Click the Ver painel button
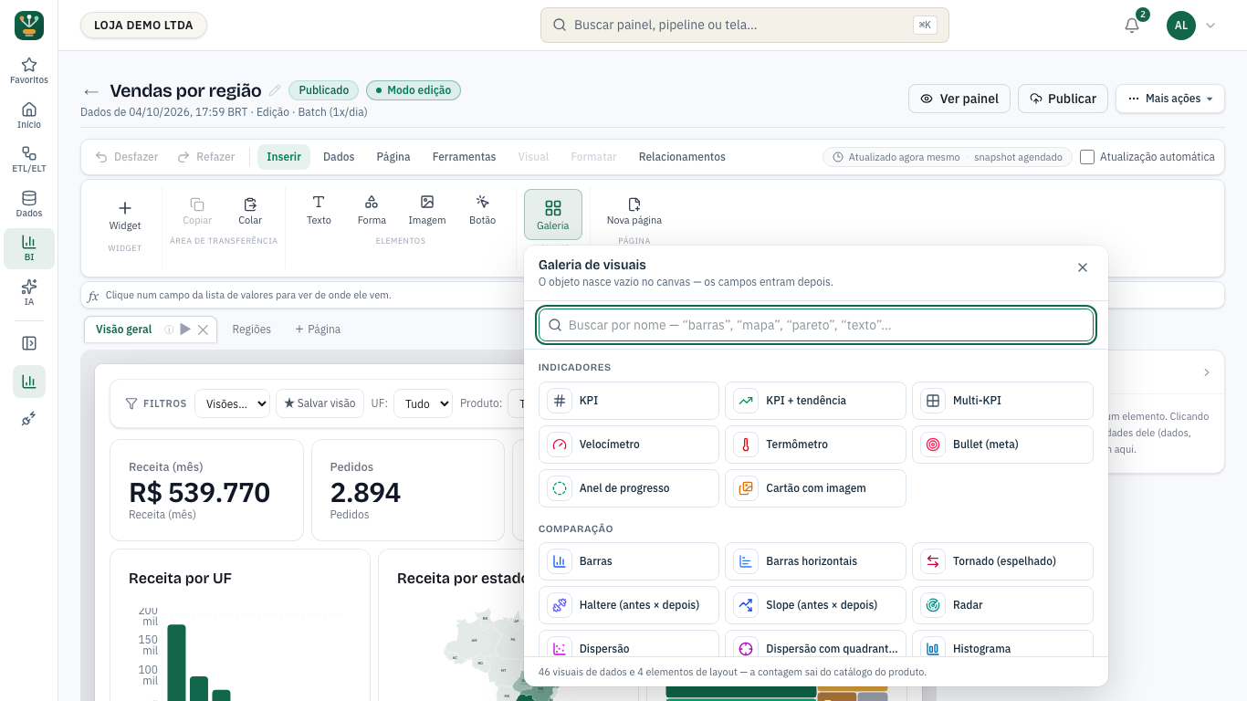The image size is (1247, 701). [x=959, y=99]
